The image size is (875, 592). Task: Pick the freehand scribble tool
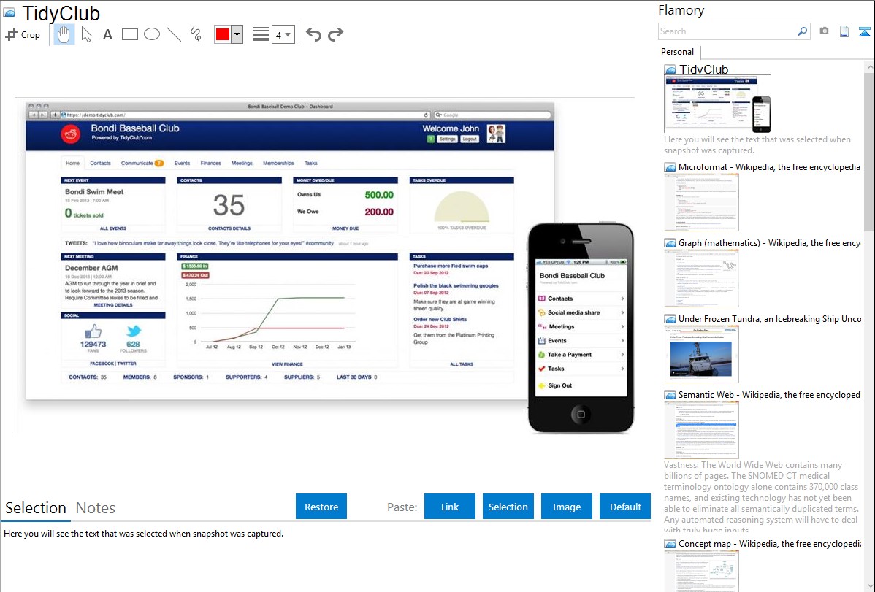tap(196, 34)
